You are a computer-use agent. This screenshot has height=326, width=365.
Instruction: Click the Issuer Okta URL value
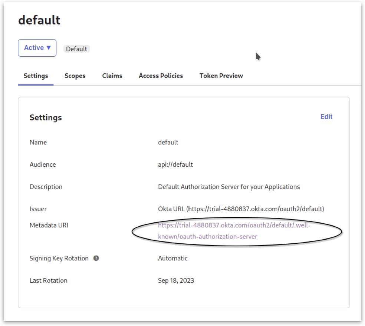click(x=241, y=209)
